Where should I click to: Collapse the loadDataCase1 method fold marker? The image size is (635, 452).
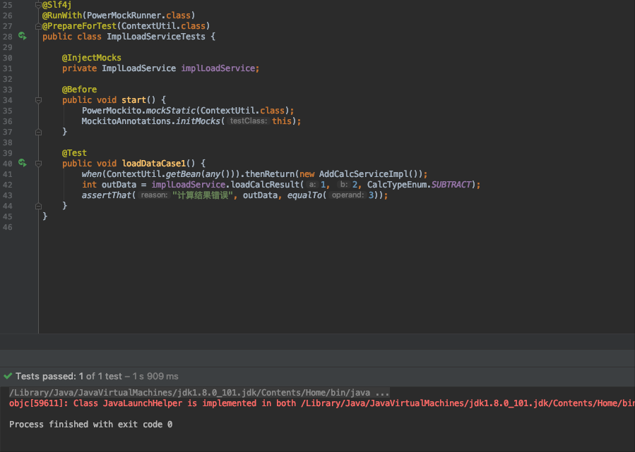(x=38, y=163)
